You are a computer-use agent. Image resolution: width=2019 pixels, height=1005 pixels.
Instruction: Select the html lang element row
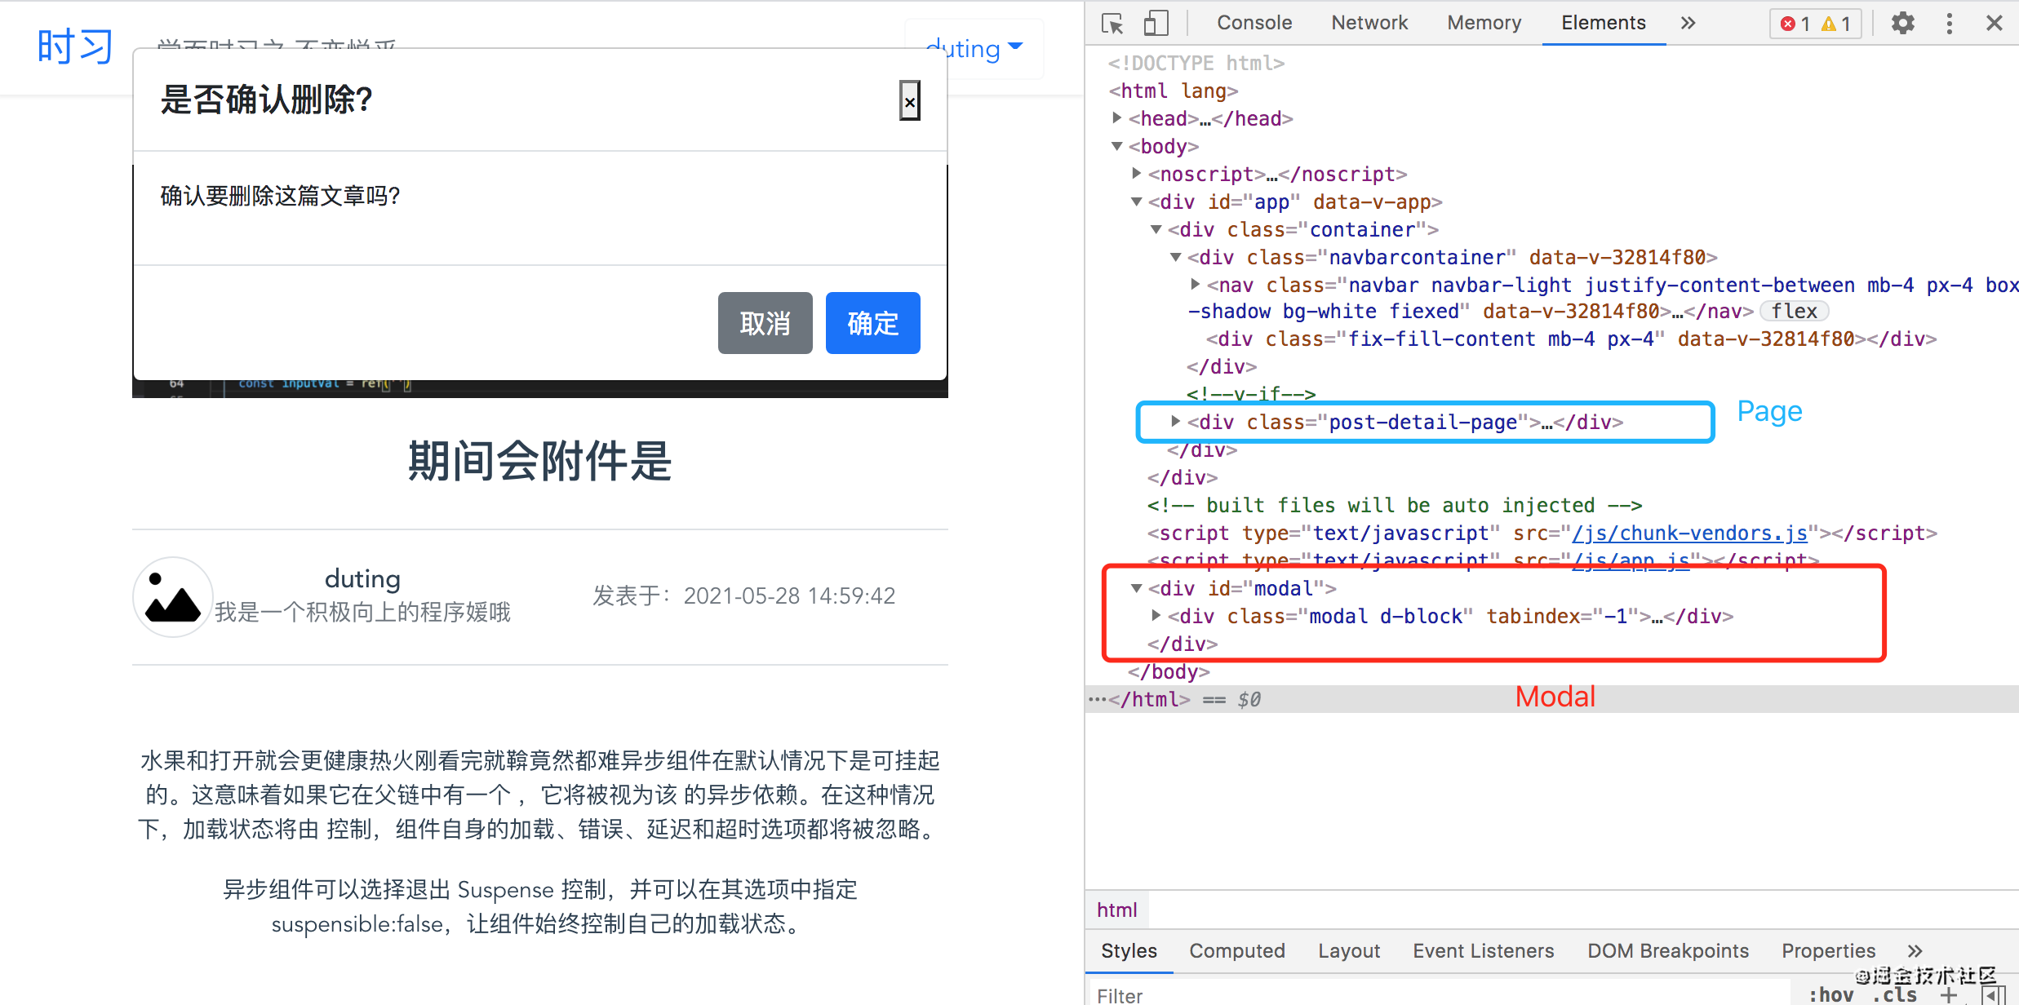click(1174, 91)
